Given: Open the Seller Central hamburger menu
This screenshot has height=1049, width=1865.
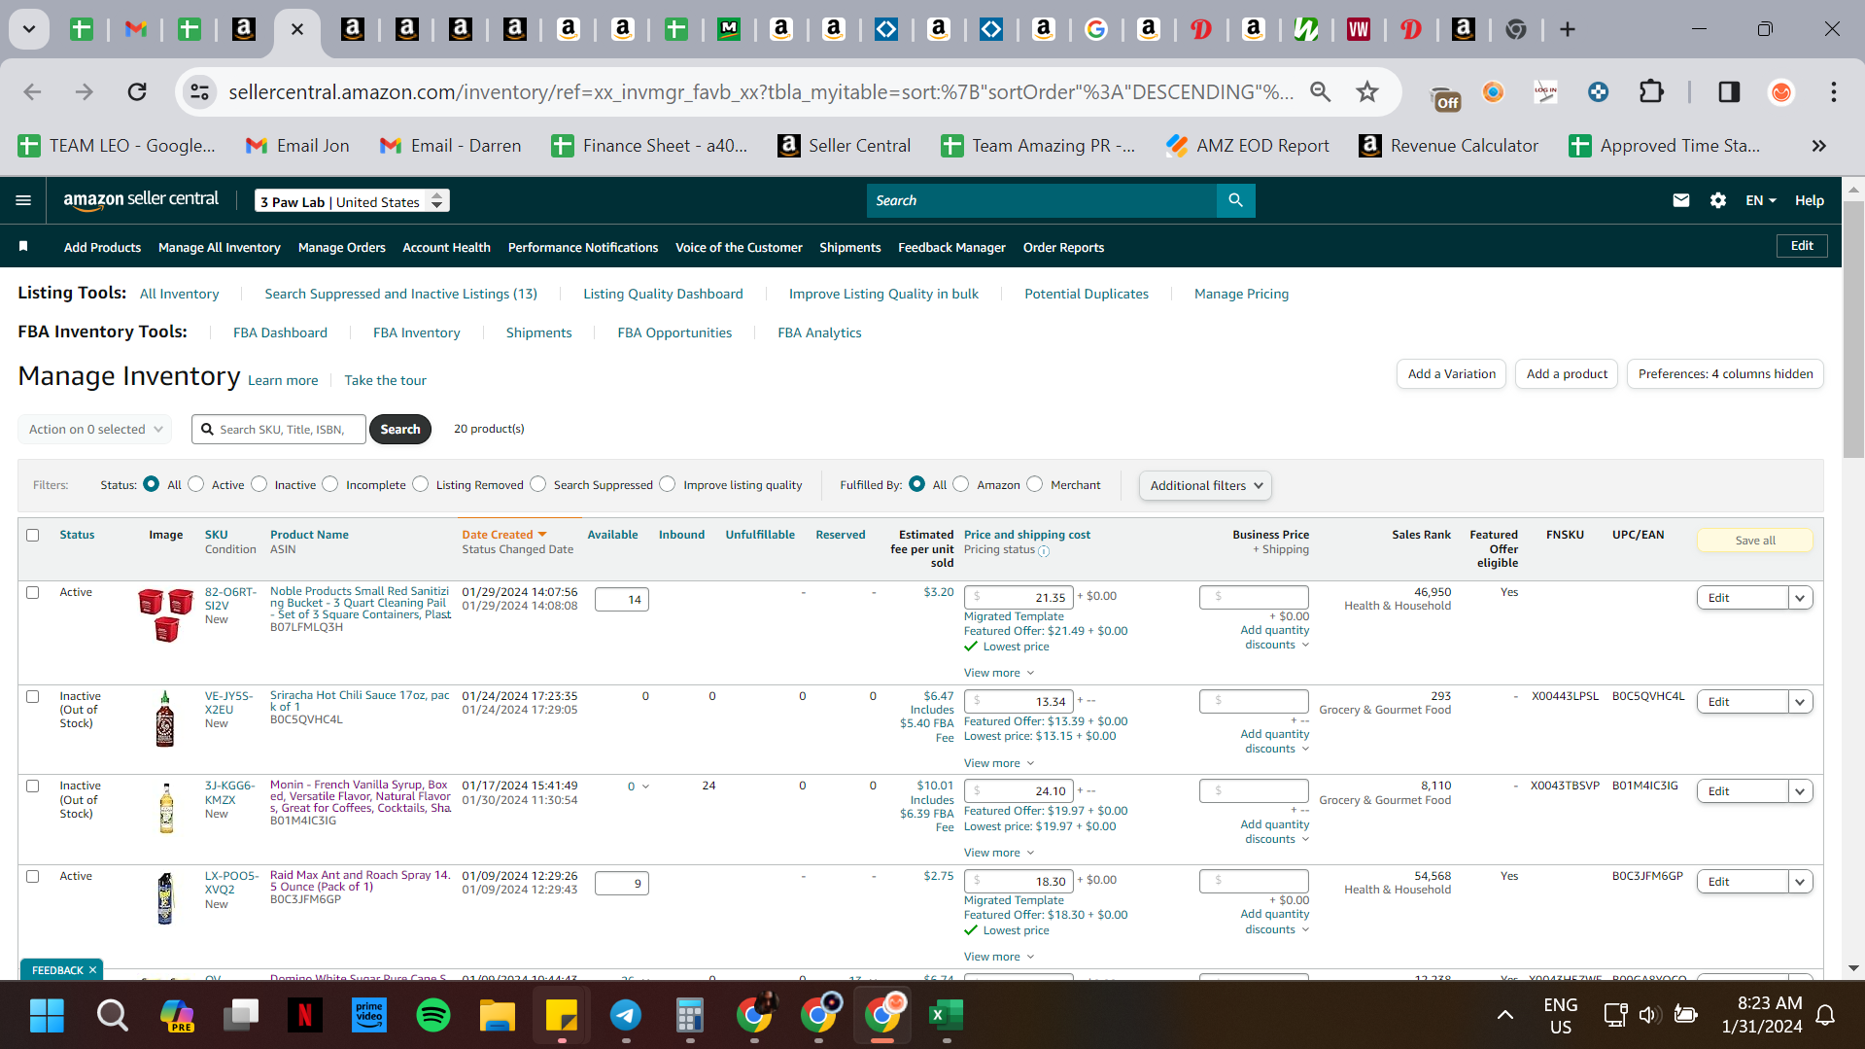Looking at the screenshot, I should click(23, 200).
